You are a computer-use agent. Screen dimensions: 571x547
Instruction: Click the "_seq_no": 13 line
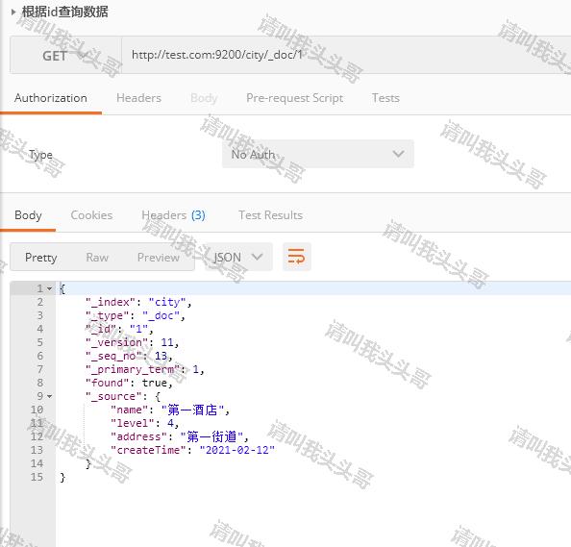[129, 356]
